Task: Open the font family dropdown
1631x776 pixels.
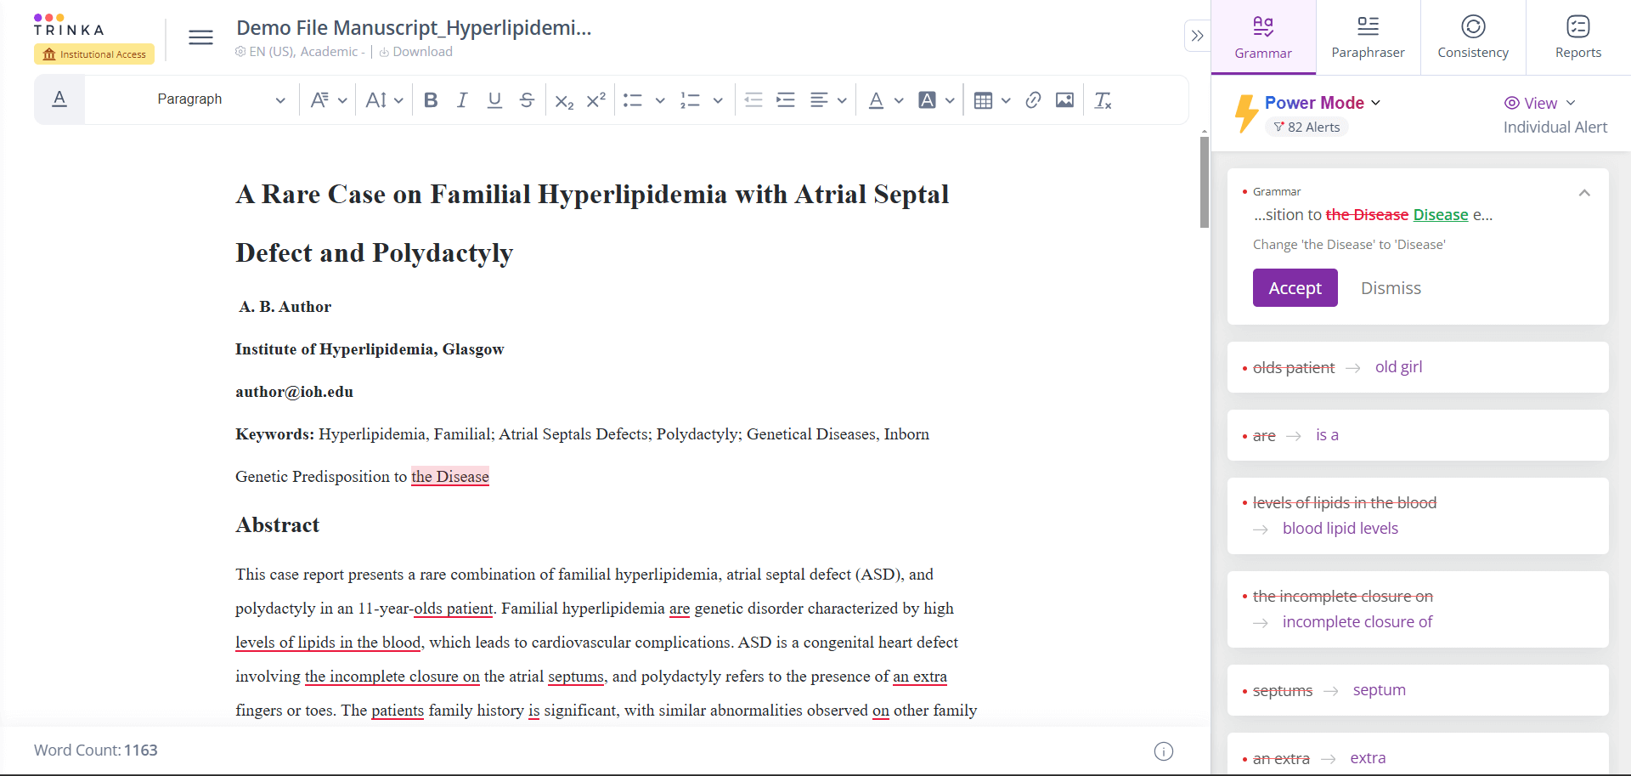Action: point(329,100)
